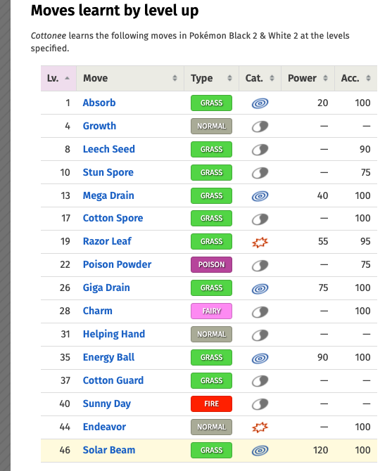Click the special category icon for Absorb
The height and width of the screenshot is (471, 392).
click(x=260, y=103)
